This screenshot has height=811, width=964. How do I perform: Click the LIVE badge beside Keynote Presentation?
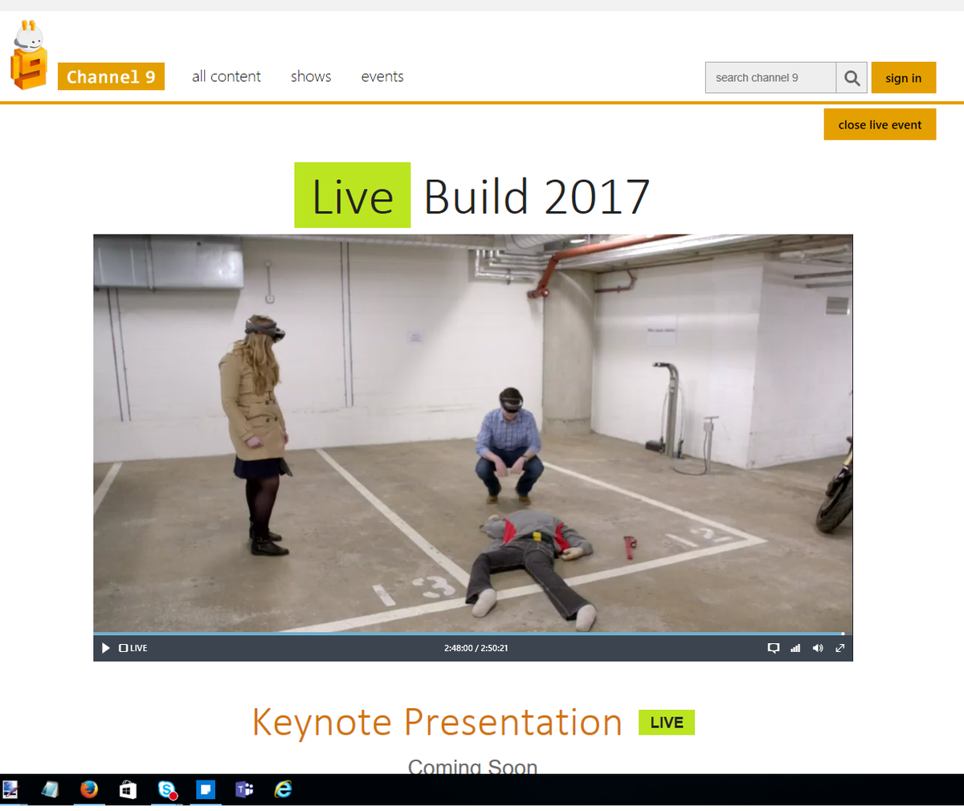(x=667, y=723)
